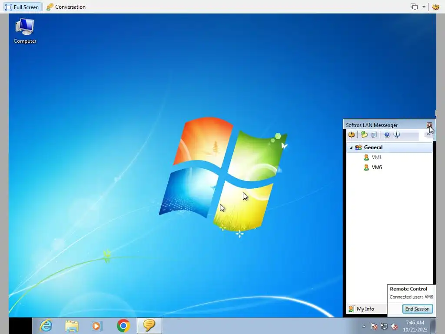Click the Action Center flag tray icon
Viewport: 445px width, 334px height.
pos(374,326)
